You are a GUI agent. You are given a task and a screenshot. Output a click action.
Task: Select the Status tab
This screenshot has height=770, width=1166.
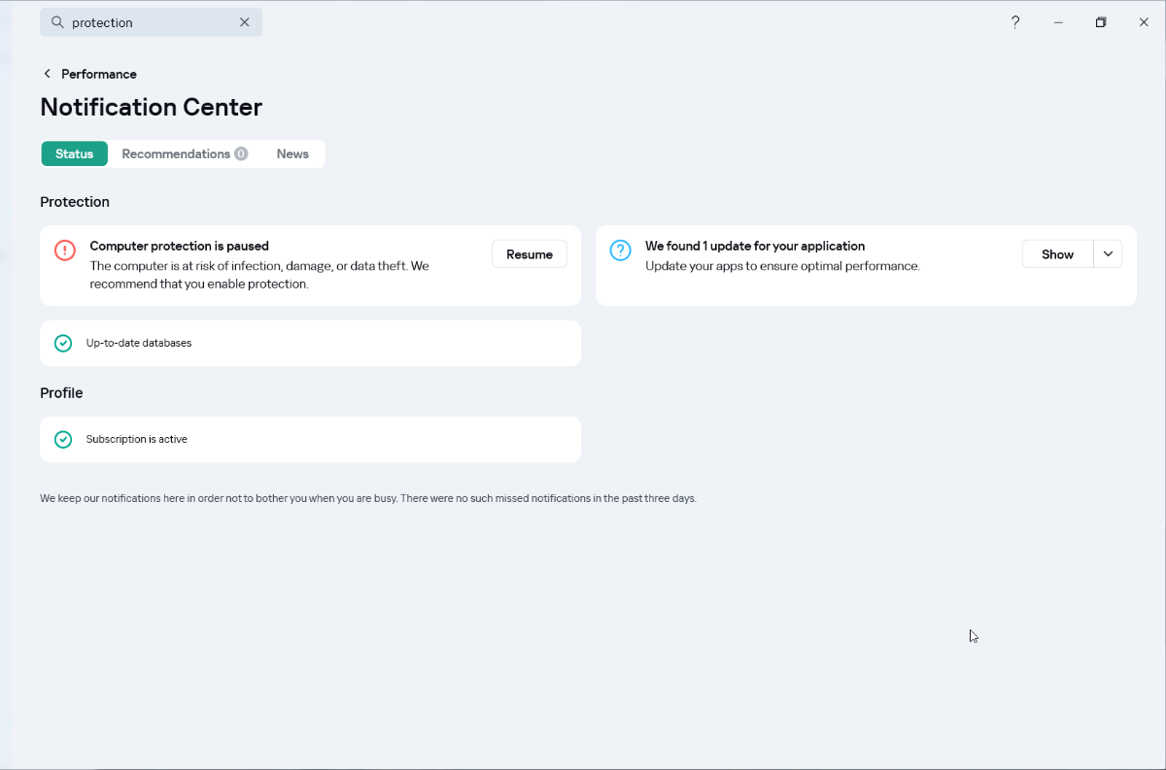point(75,153)
